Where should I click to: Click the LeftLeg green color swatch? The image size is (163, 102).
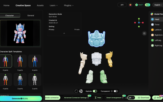click(x=152, y=40)
